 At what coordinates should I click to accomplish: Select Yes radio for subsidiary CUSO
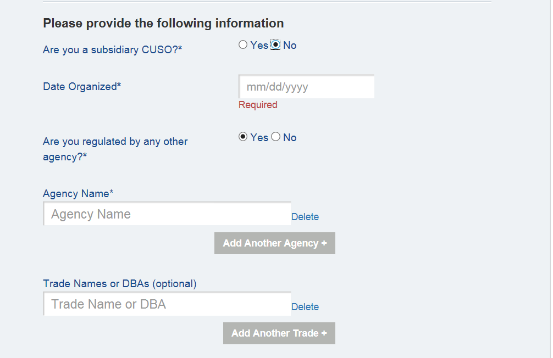click(x=243, y=45)
